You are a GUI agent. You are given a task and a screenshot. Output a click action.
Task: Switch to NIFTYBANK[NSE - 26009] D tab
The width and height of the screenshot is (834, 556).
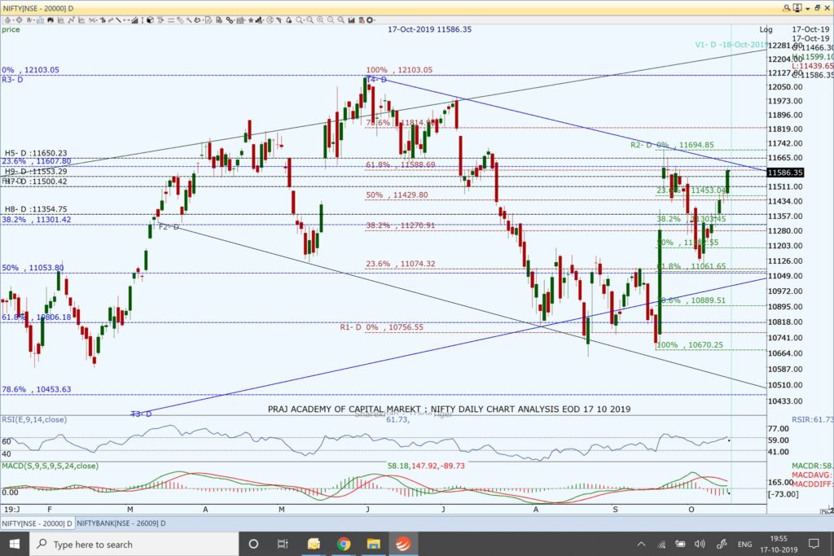tap(121, 523)
